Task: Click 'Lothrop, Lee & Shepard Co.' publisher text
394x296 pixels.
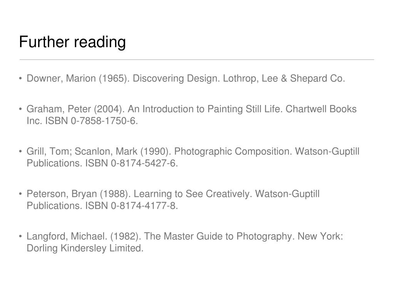Action: tap(284, 78)
